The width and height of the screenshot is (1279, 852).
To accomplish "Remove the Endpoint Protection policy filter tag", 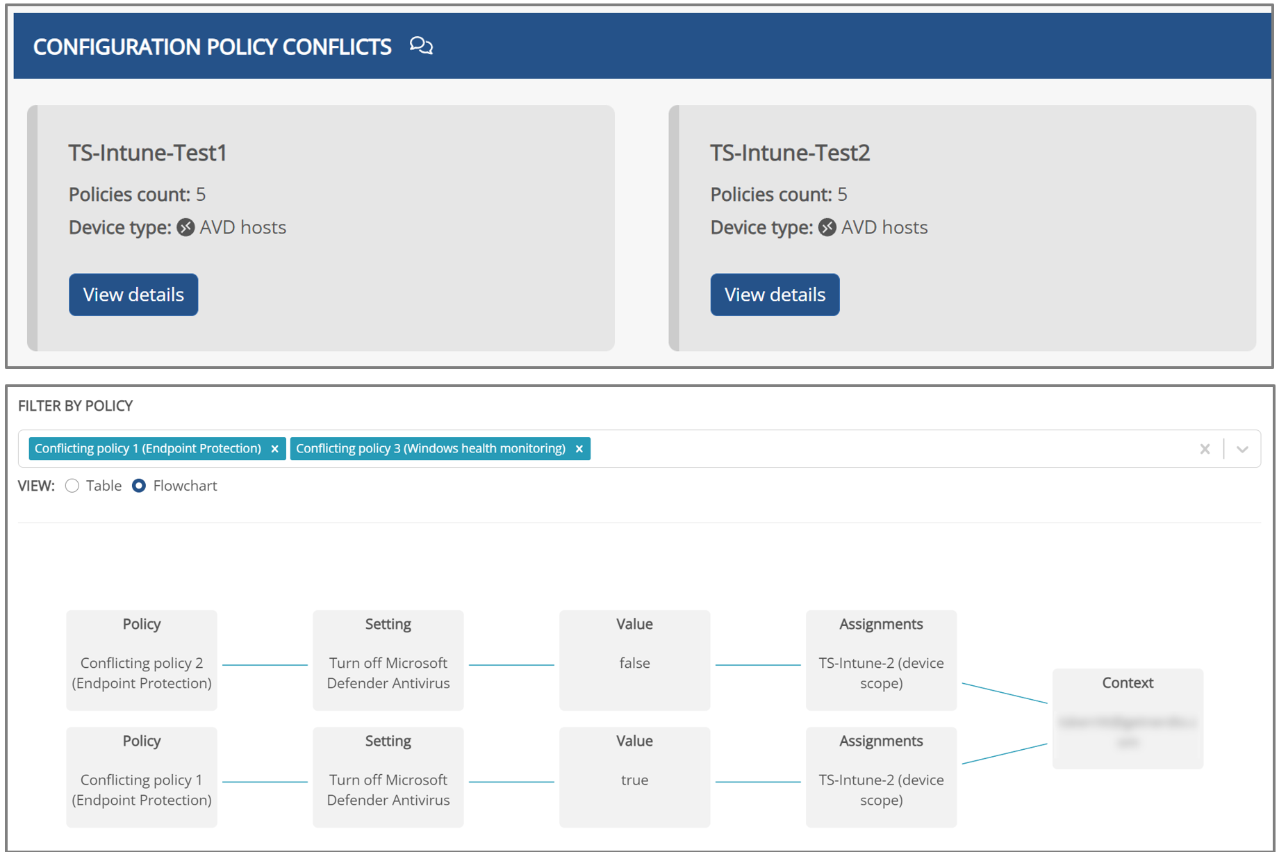I will pos(274,449).
